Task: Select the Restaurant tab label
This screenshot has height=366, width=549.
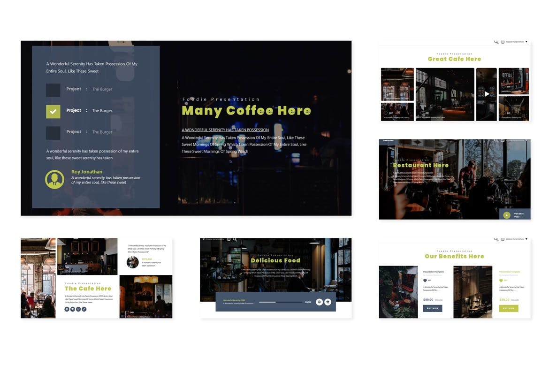Action: [x=389, y=140]
